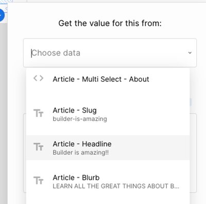Click the blue circular button behind the dialog

point(2,15)
